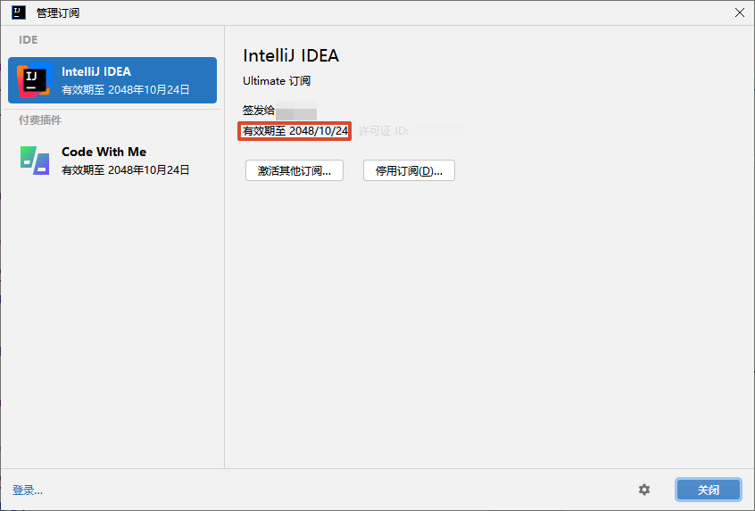755x511 pixels.
Task: Click the Ultimate 订阅 label
Action: click(x=277, y=81)
